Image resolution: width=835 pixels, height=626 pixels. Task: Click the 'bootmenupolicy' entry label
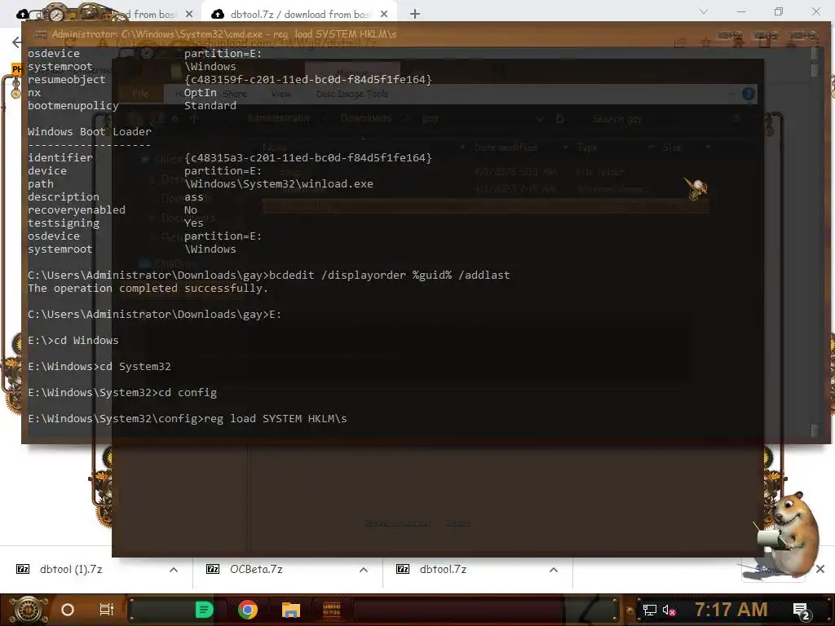click(x=73, y=105)
